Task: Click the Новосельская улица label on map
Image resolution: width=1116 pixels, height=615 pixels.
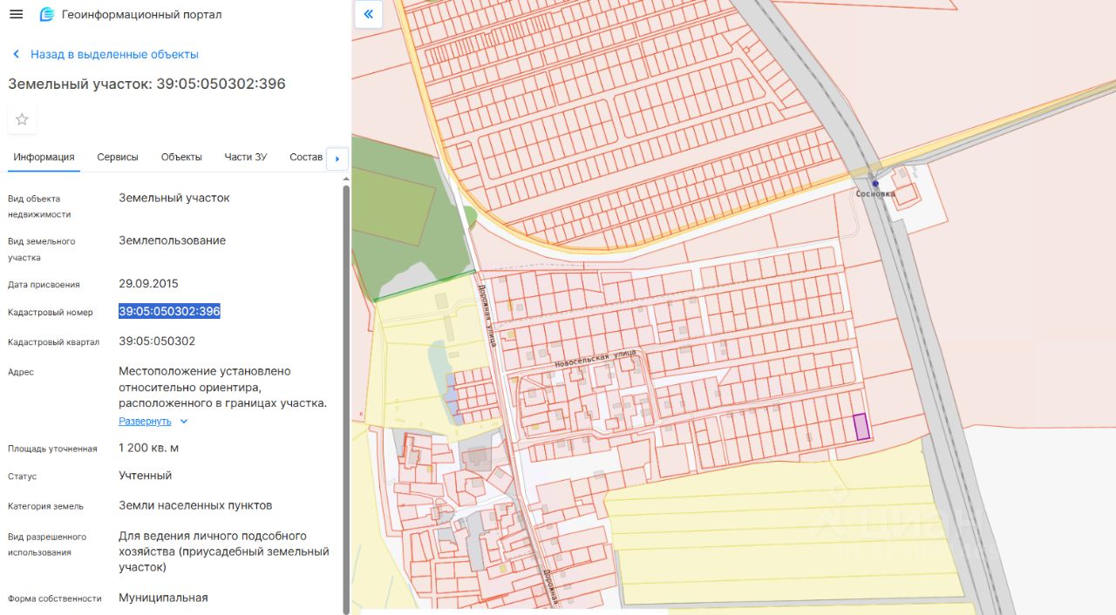Action: tap(595, 357)
